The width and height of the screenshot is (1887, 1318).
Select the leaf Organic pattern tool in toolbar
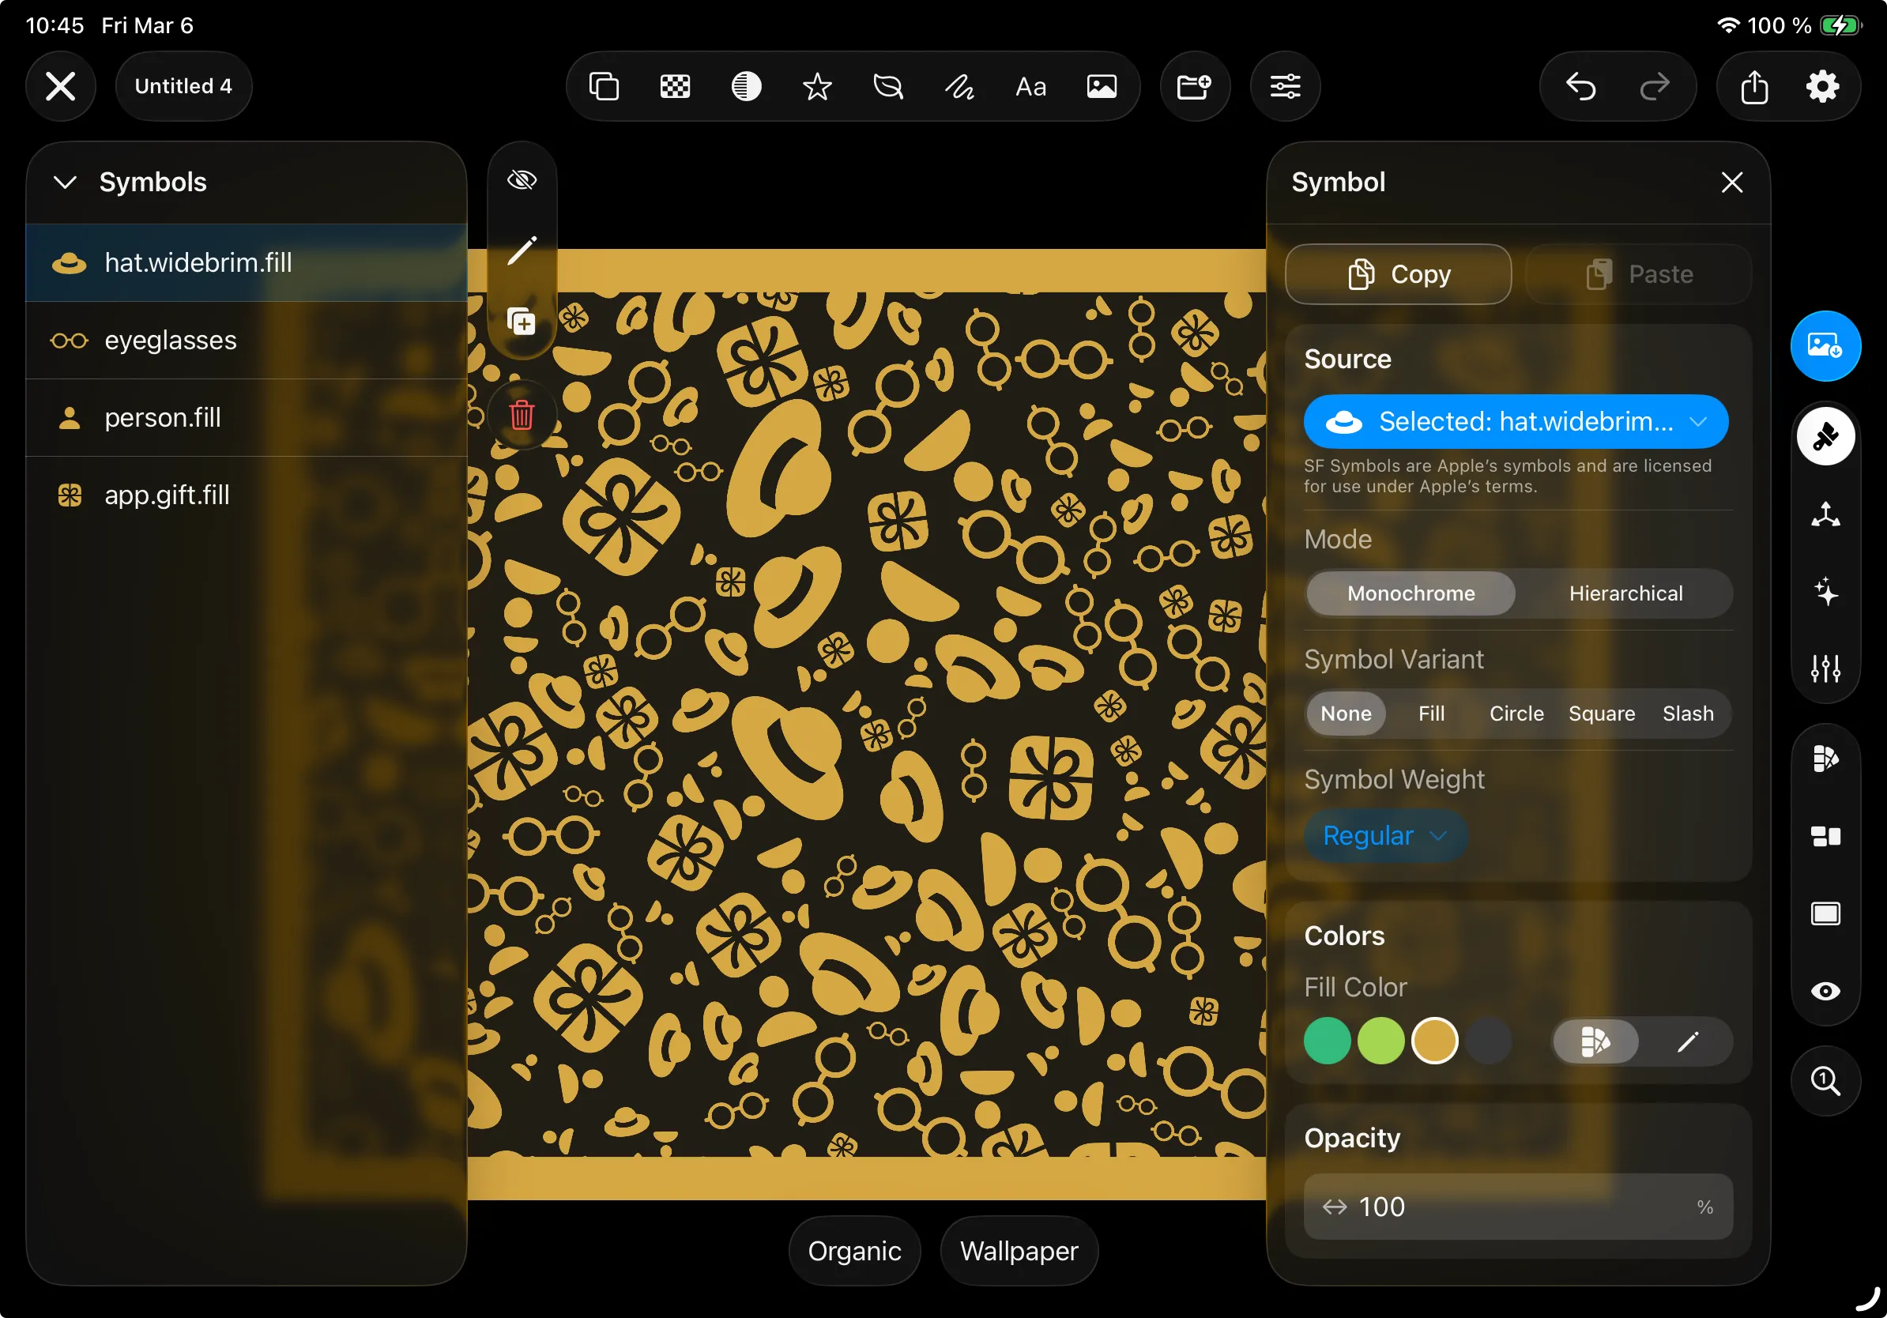tap(888, 85)
